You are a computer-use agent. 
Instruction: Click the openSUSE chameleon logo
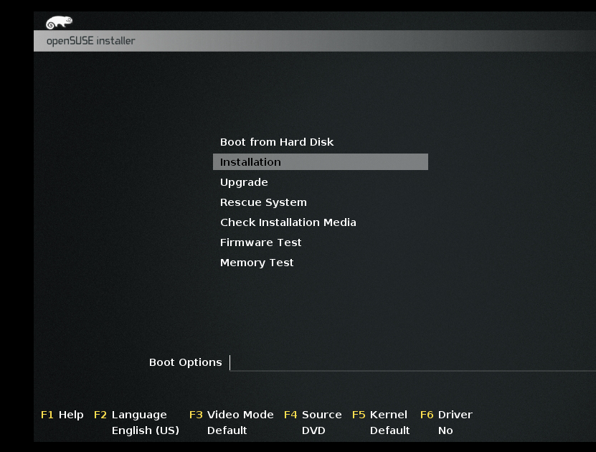(x=59, y=22)
